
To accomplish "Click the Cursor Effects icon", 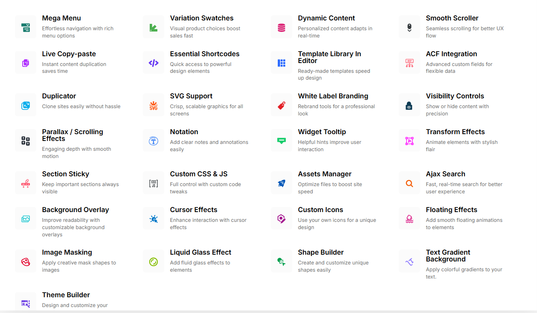I will (154, 219).
